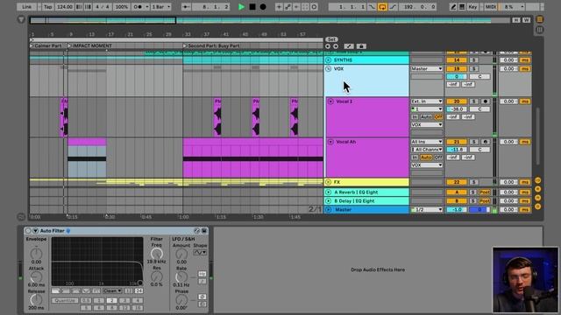Click Auto Filter Quantize button
The width and height of the screenshot is (561, 315).
coord(65,300)
